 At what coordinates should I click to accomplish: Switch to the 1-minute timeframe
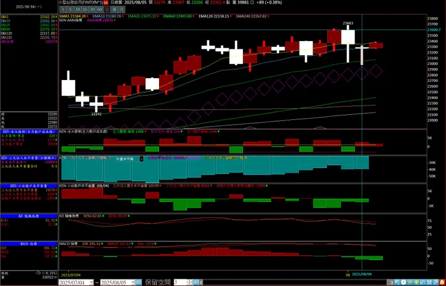click(x=63, y=10)
